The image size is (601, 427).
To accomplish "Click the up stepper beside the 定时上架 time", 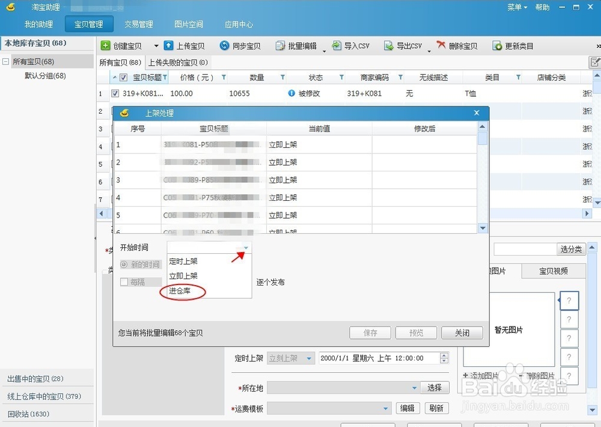I will click(444, 355).
